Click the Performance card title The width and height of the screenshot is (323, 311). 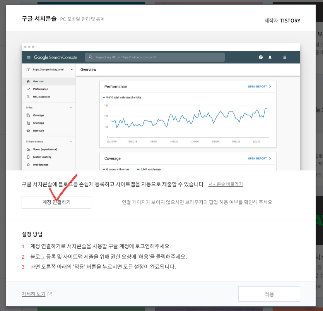[116, 87]
